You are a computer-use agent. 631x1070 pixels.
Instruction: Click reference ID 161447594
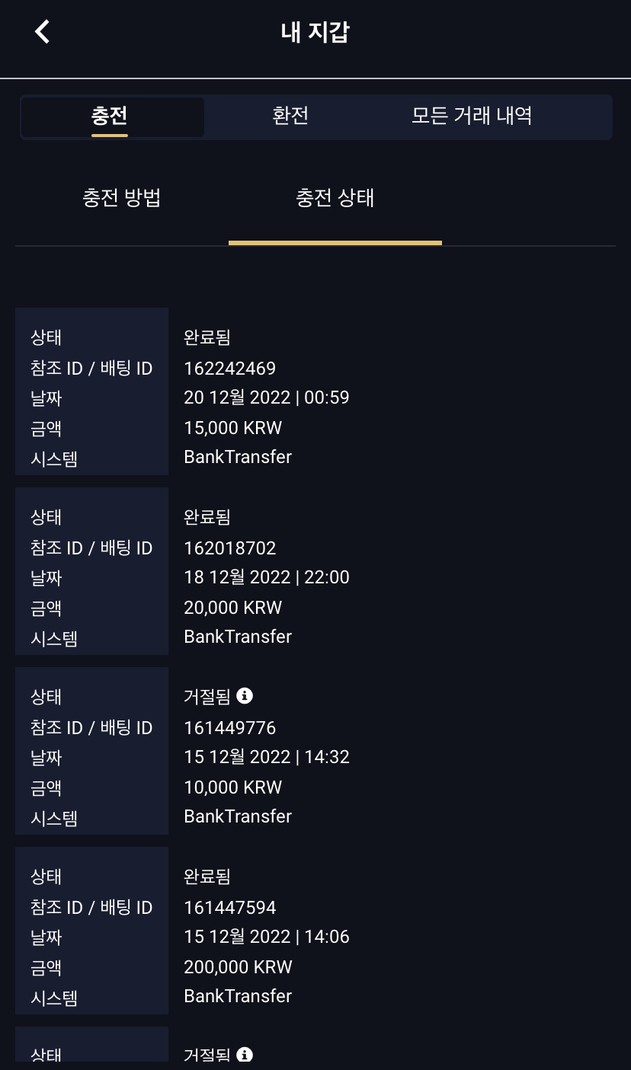(x=230, y=908)
